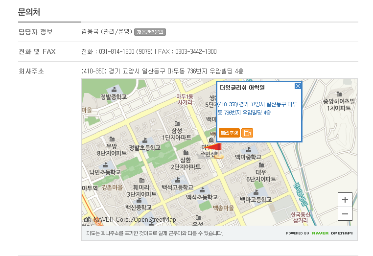Click the 백신중학교 school icon
Image resolution: width=373 pixels, height=256 pixels.
tap(139, 200)
